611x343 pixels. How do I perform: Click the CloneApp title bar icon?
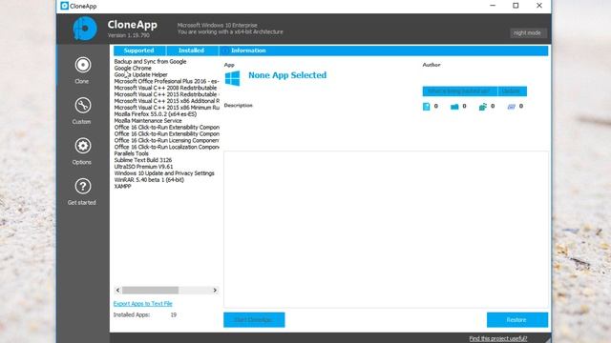tap(64, 6)
